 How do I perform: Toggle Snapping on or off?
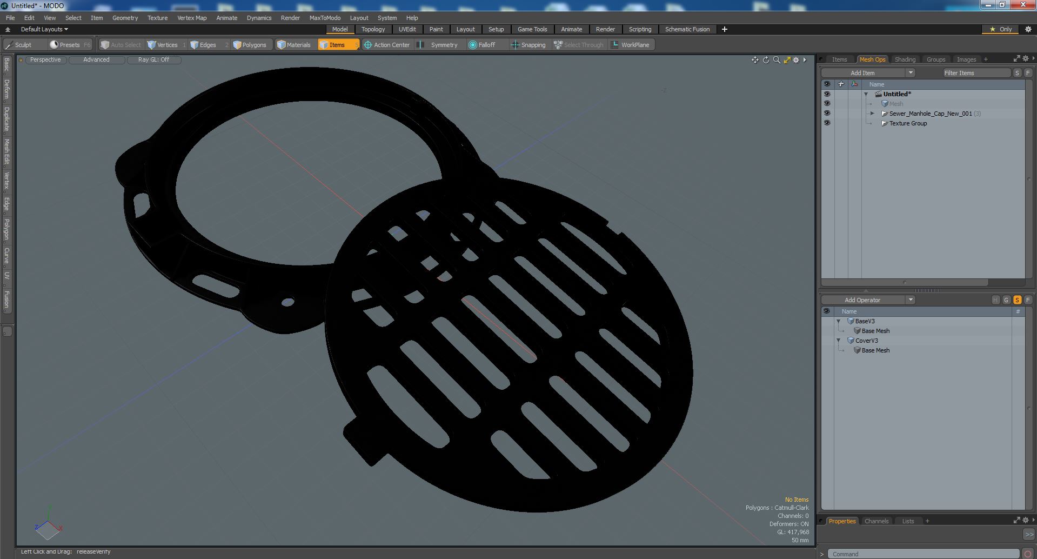coord(528,45)
